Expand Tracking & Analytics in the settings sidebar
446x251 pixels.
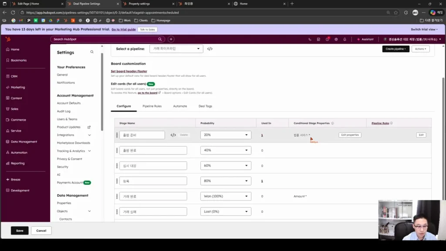(89, 151)
